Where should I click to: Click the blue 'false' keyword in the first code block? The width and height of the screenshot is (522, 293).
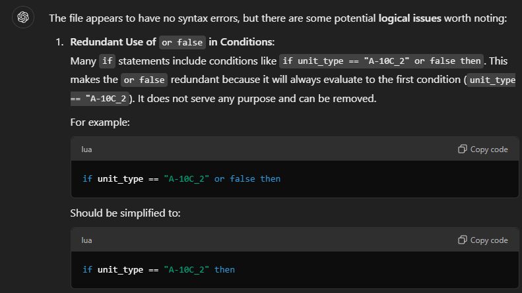(x=242, y=178)
